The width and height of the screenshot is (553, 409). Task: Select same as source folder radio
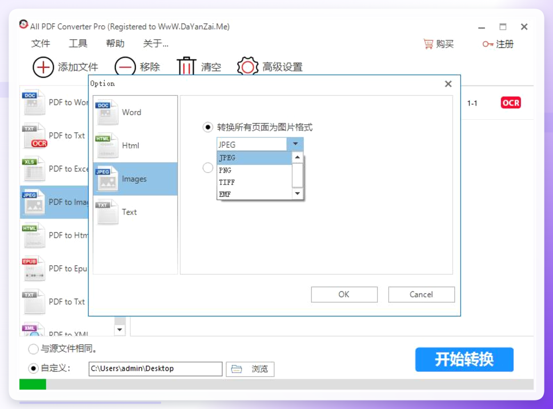33,349
